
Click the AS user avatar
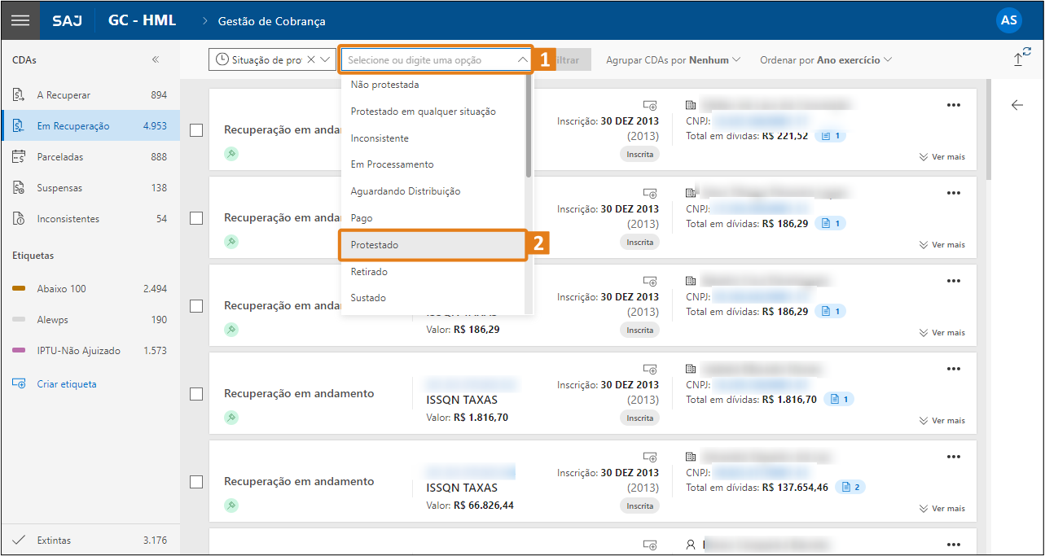(x=1008, y=20)
